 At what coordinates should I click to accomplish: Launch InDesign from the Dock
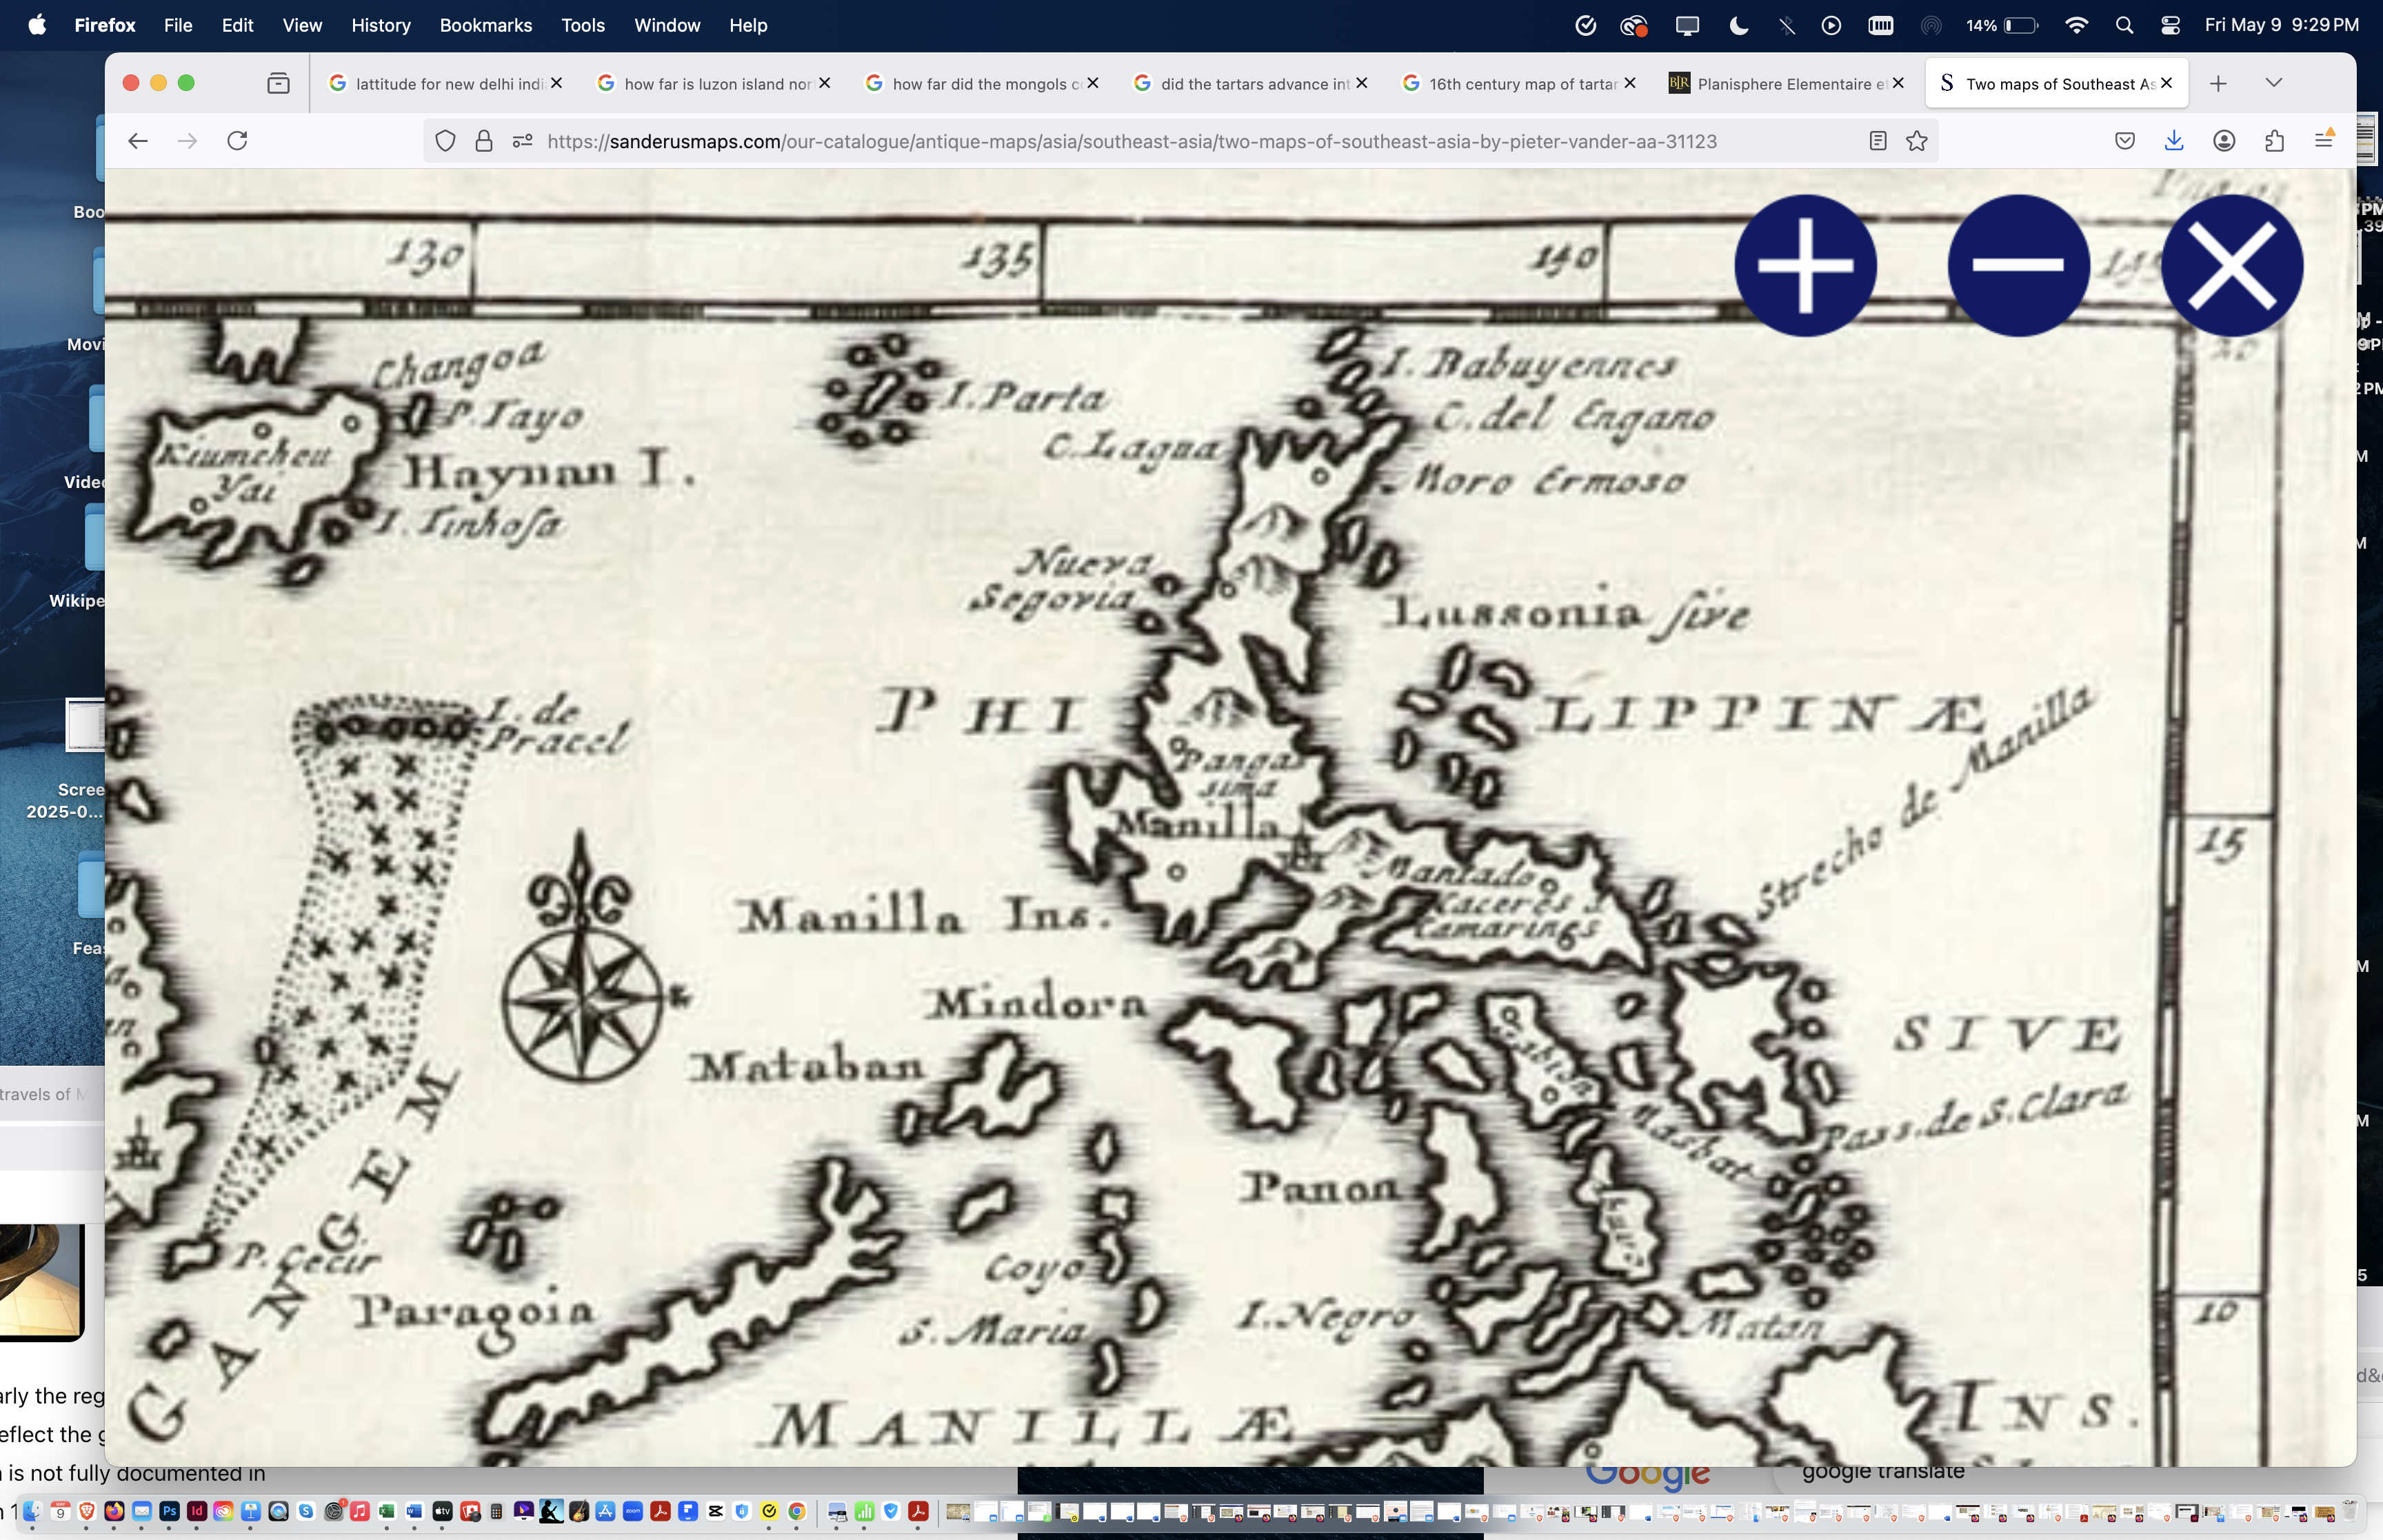point(197,1511)
